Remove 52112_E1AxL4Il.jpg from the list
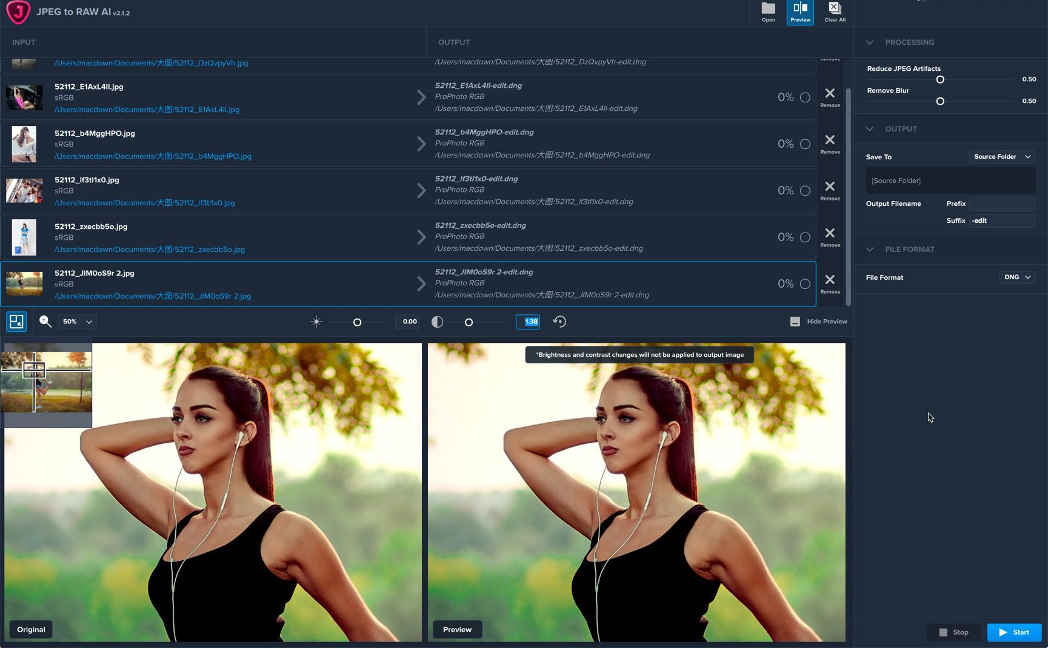 tap(830, 96)
